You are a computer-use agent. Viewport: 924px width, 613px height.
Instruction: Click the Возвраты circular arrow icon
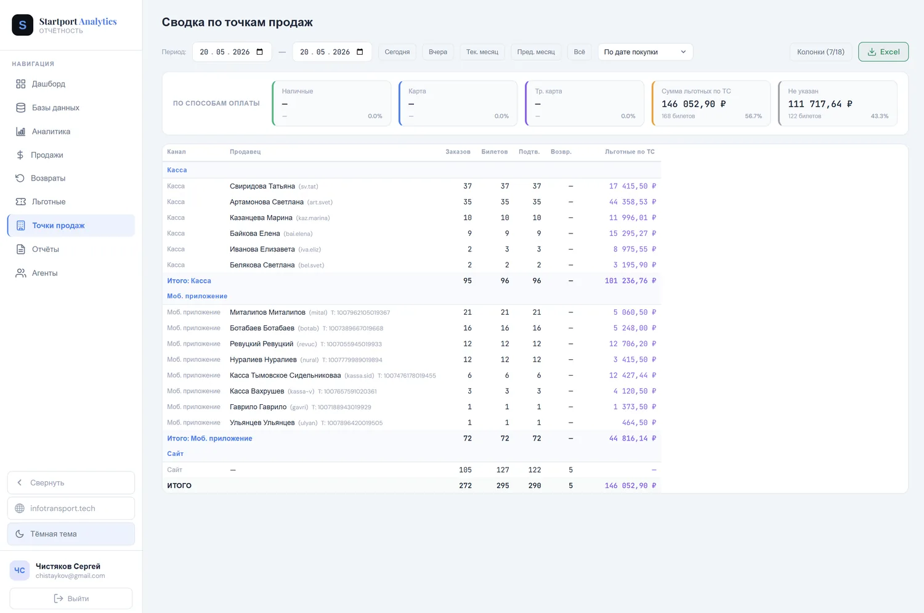(20, 178)
